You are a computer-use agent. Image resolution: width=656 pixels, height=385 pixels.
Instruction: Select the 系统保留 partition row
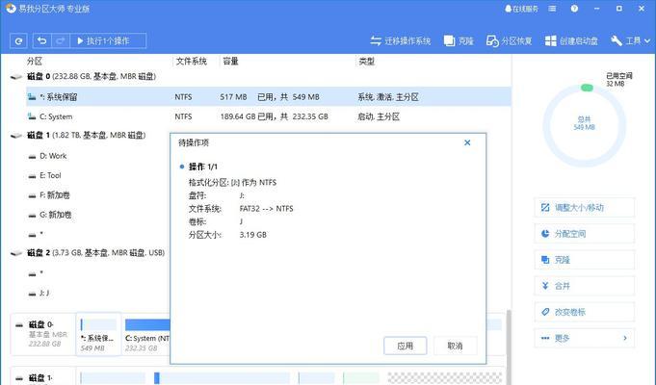point(268,97)
